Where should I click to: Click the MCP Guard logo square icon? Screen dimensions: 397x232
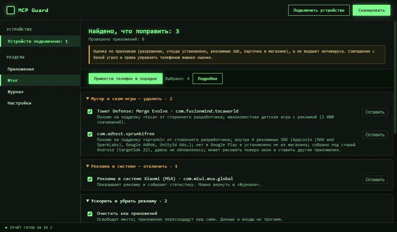pyautogui.click(x=10, y=10)
